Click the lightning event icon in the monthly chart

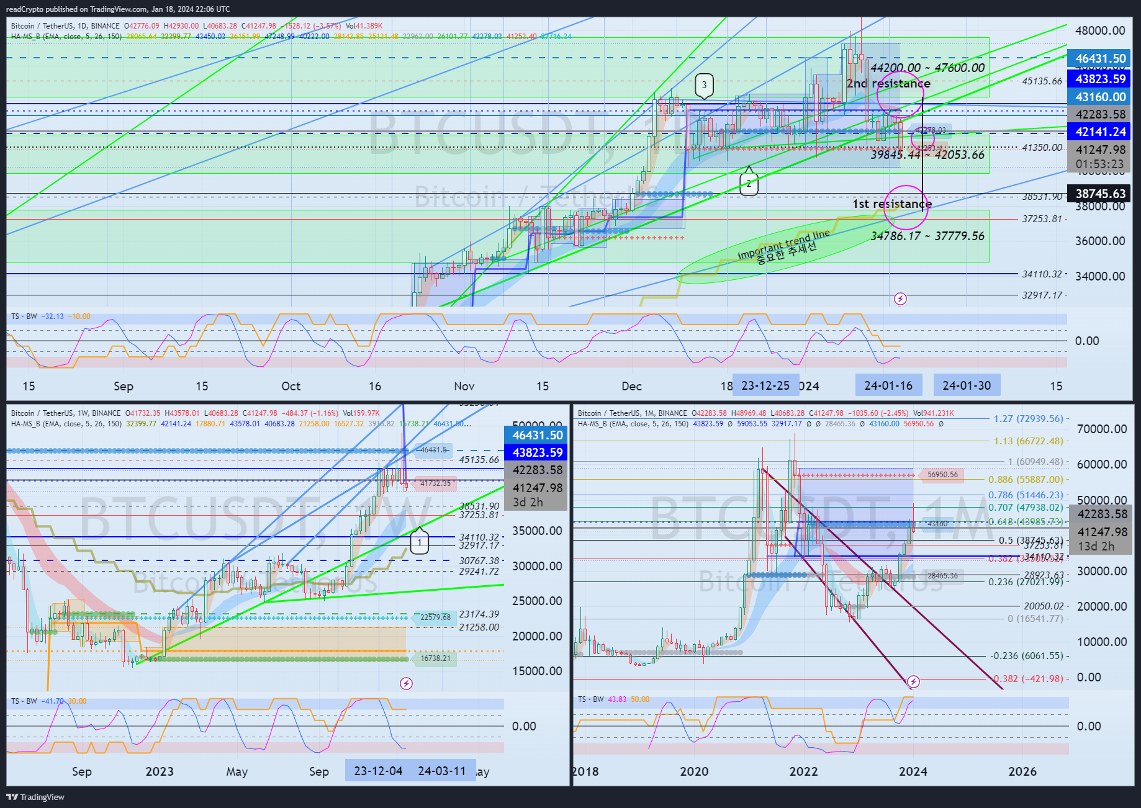(913, 681)
